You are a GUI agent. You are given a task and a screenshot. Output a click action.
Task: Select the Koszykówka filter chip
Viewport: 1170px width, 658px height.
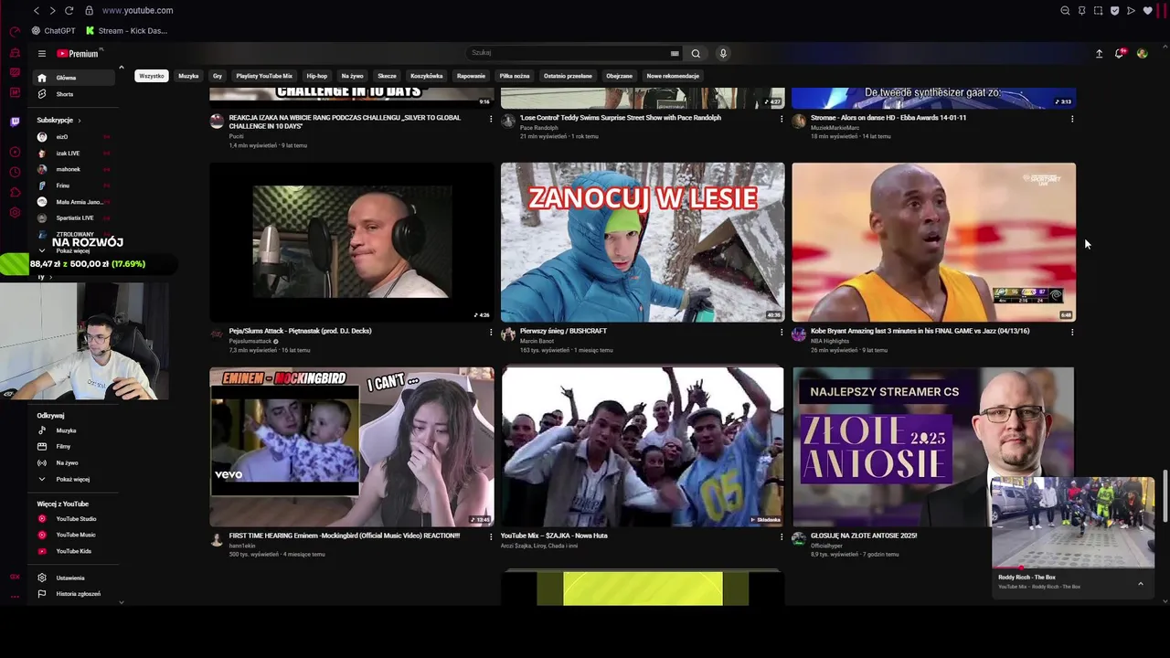pos(427,76)
